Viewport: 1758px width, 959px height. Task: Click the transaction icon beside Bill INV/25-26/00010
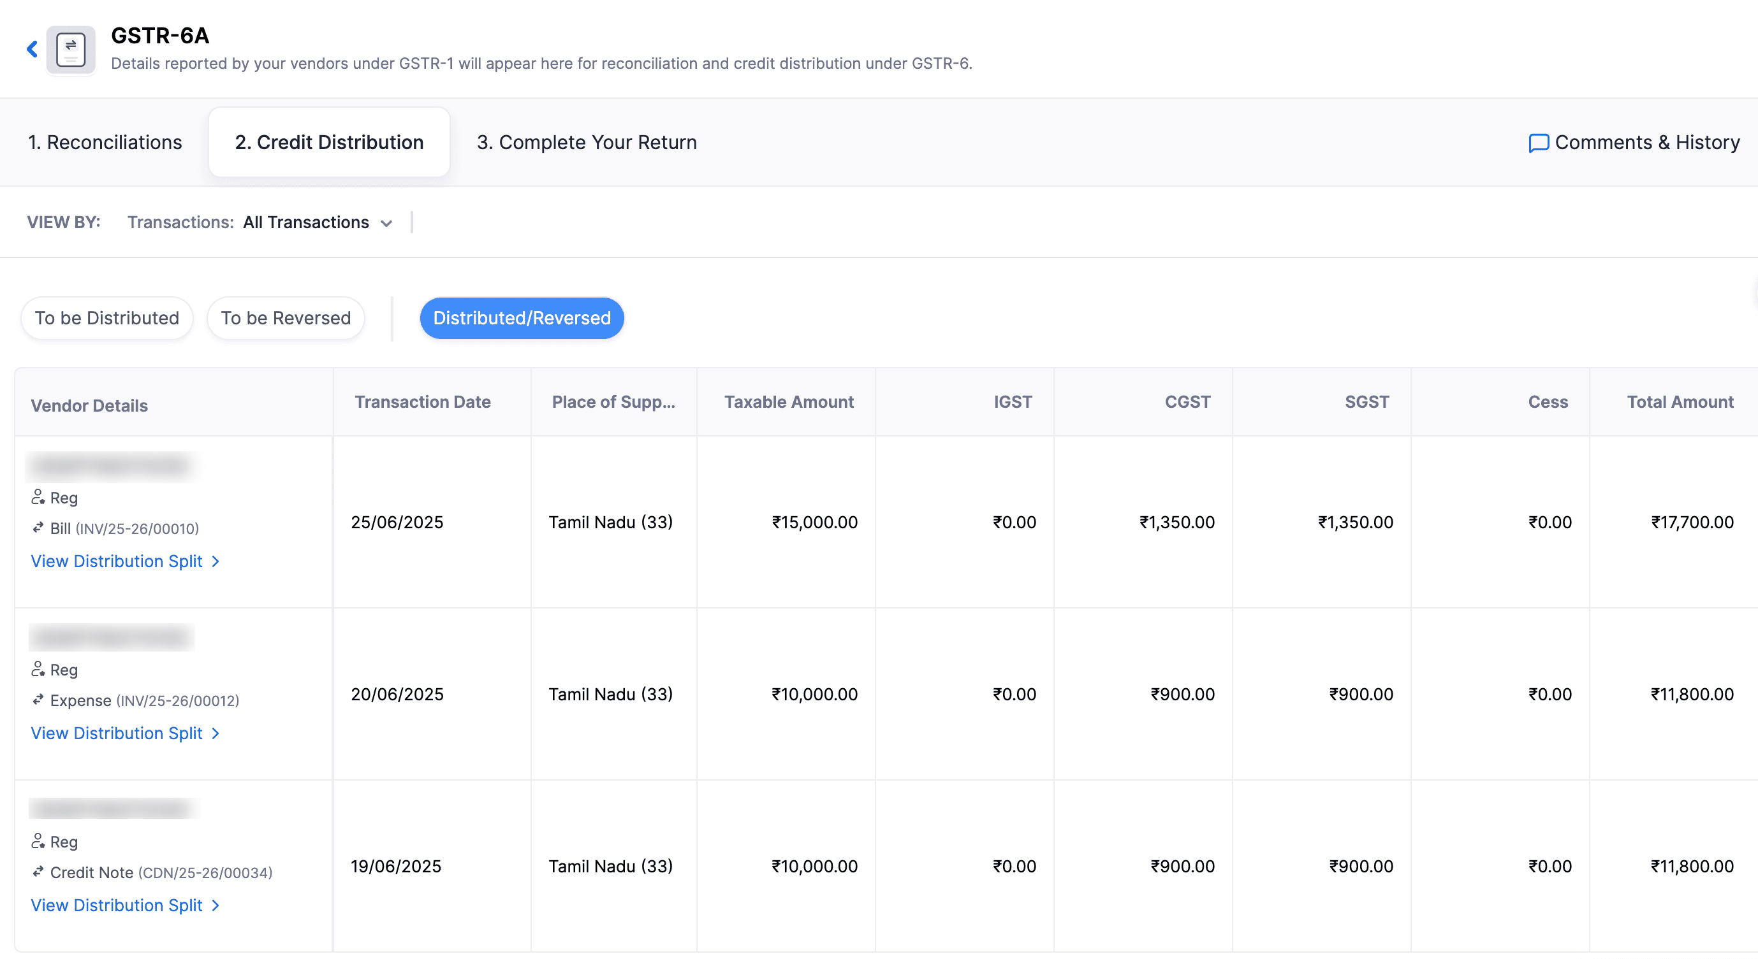click(x=38, y=528)
